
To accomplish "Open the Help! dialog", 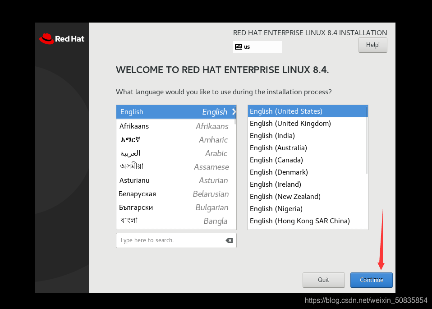I will pos(373,45).
